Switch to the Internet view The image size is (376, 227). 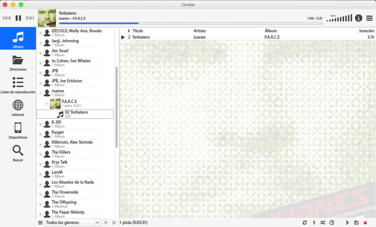[18, 108]
